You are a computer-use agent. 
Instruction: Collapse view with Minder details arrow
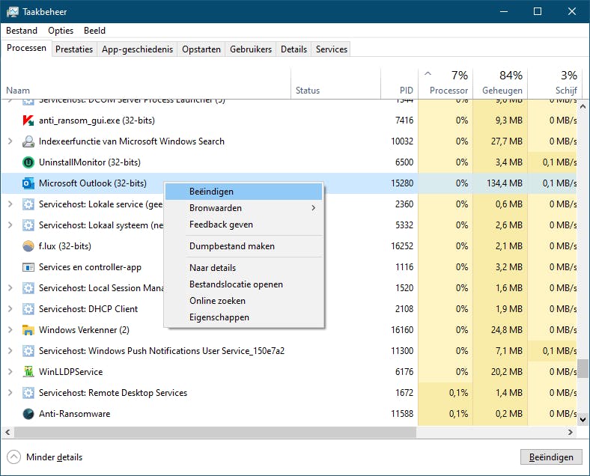pos(14,457)
